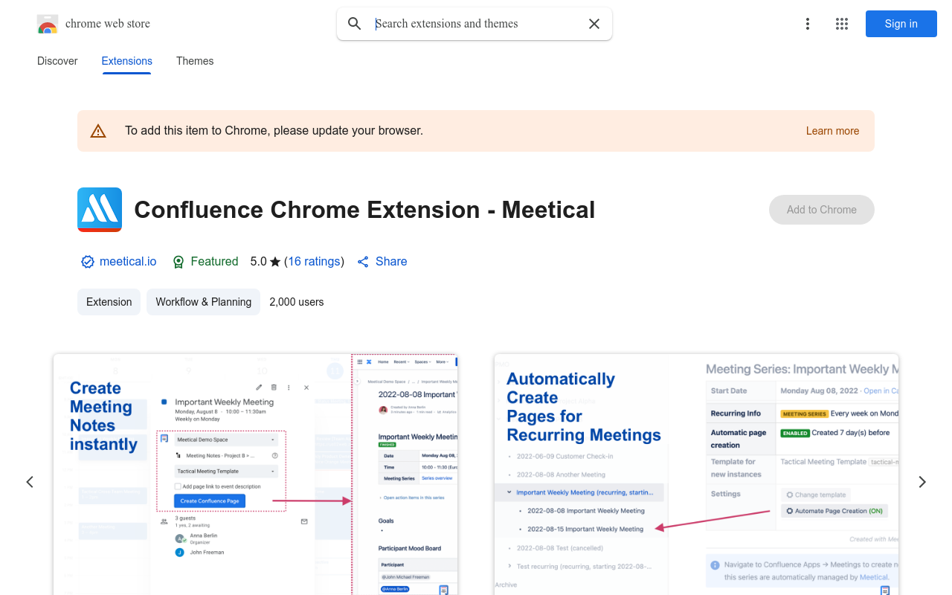
Task: Click the update your browser warning message
Action: pos(274,131)
